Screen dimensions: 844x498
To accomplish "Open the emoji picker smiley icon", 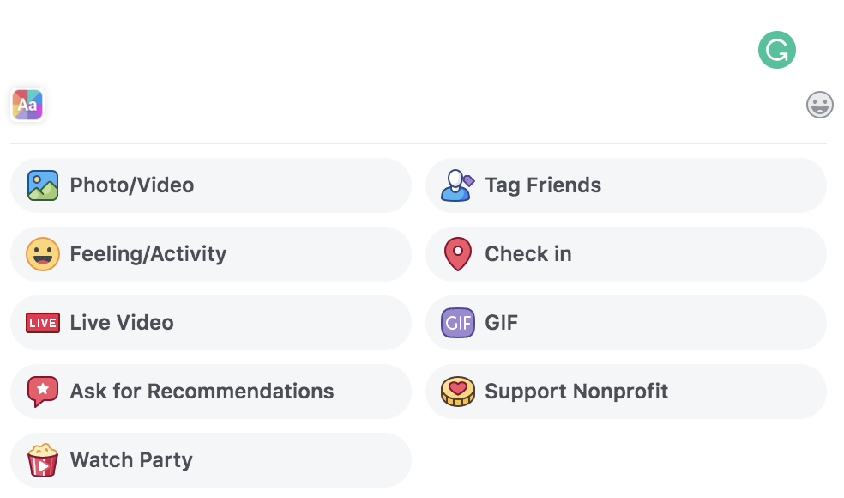I will (819, 105).
